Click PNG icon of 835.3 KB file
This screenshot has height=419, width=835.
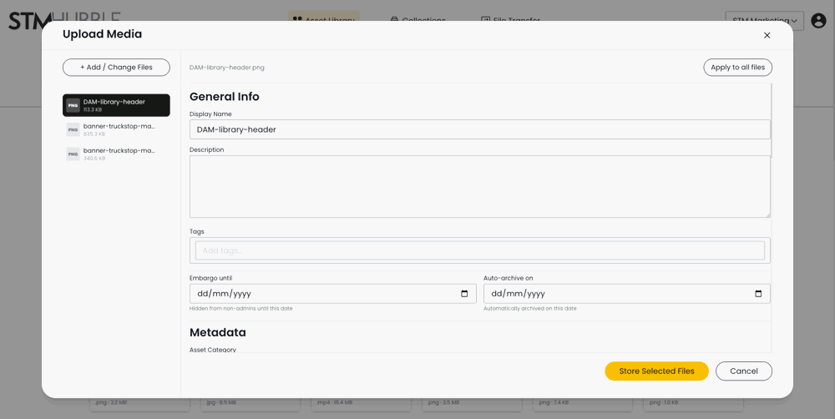pyautogui.click(x=73, y=130)
